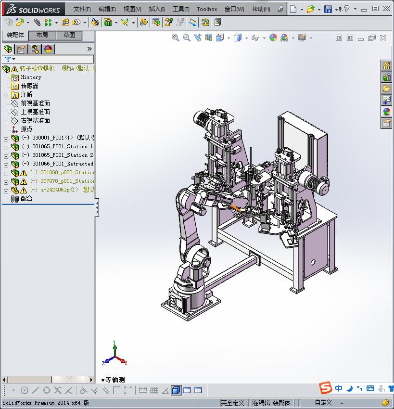Switch to the 布局 layout tab

(x=42, y=35)
